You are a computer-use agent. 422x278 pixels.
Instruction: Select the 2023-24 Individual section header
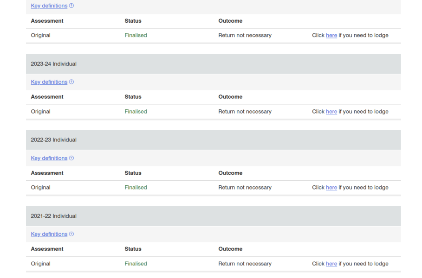(54, 64)
